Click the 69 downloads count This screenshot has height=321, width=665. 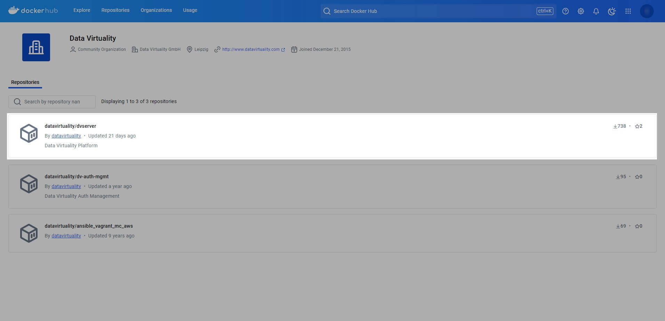[x=623, y=226]
